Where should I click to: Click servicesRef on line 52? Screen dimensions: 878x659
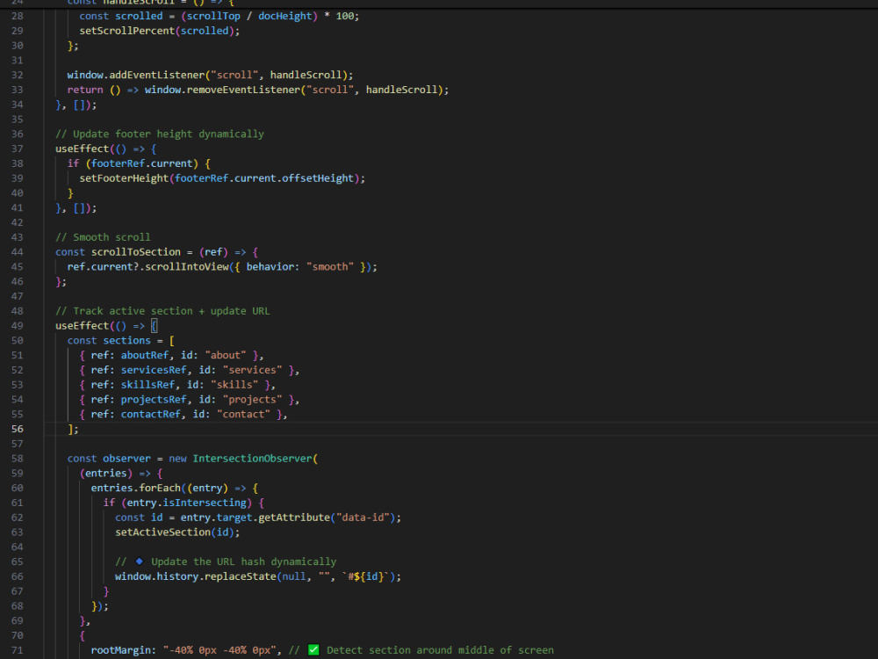[x=154, y=370]
